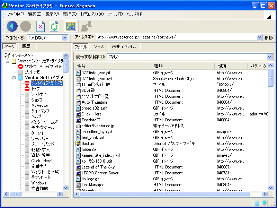Image resolution: width=277 pixels, height=208 pixels.
Task: Select the ダウンロード tree item
Action: pos(41,177)
